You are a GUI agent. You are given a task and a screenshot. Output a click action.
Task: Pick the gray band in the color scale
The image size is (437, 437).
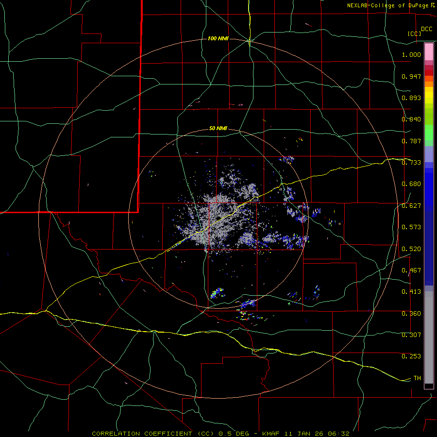pyautogui.click(x=429, y=337)
